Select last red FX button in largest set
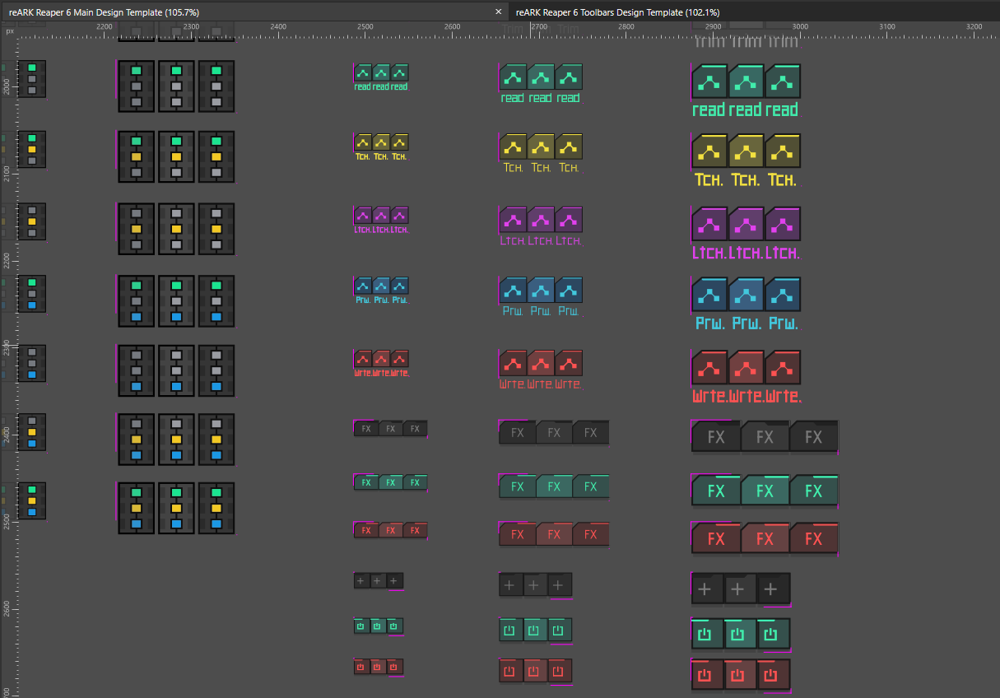This screenshot has width=1000, height=698. [x=814, y=538]
